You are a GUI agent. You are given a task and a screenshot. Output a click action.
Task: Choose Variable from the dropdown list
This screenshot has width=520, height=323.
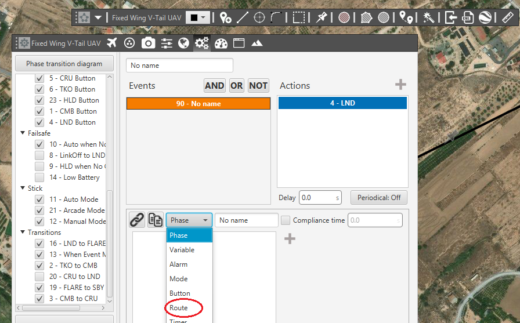tap(189, 250)
